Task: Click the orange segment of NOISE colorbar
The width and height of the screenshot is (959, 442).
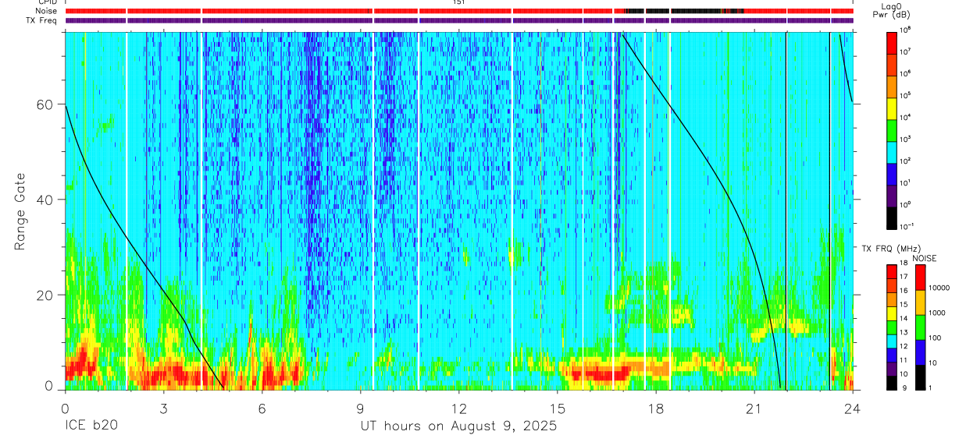Action: (x=920, y=302)
